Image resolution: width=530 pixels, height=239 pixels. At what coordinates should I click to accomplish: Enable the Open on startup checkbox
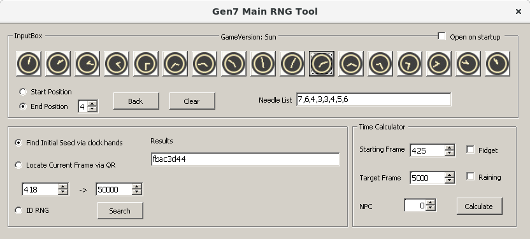[441, 36]
